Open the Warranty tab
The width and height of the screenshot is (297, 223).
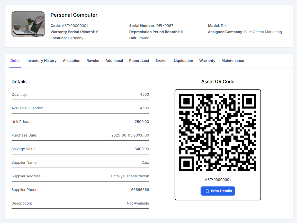[207, 61]
